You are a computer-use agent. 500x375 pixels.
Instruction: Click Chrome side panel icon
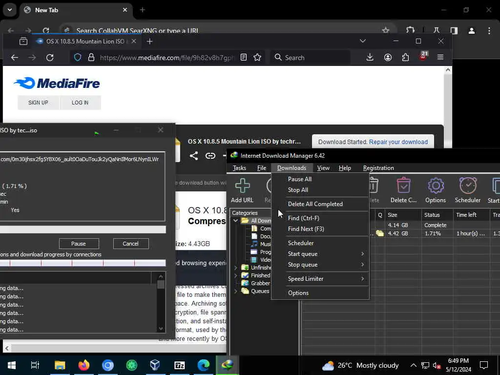point(454,31)
